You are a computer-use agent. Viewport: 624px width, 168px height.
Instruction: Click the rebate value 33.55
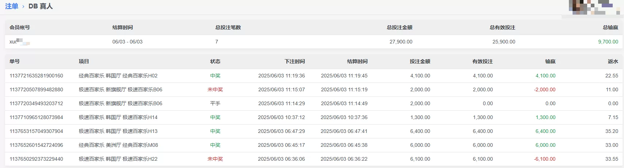click(612, 159)
